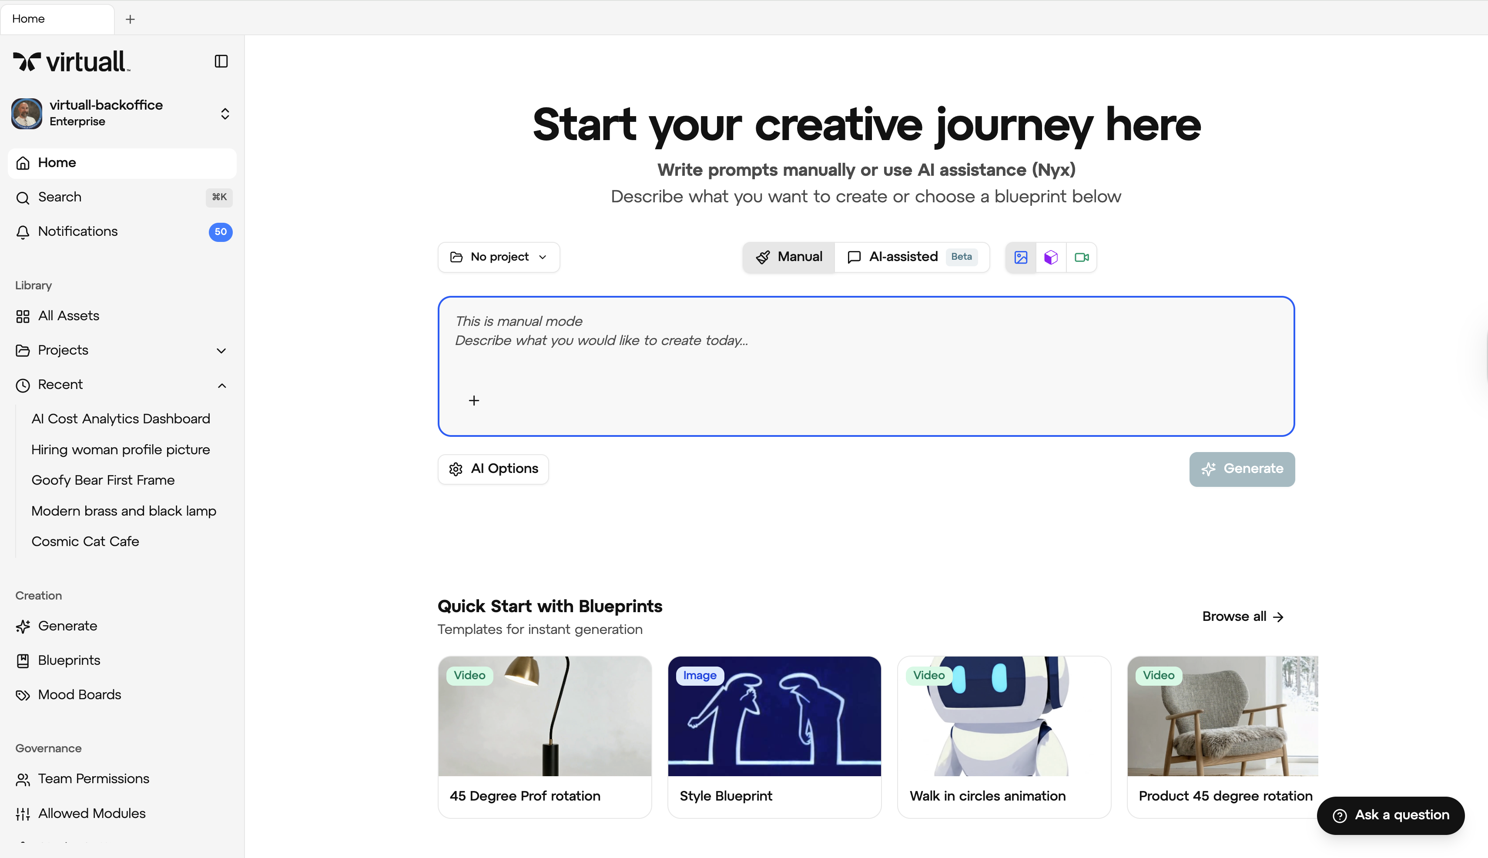
Task: Click the Generate button
Action: click(x=1242, y=469)
